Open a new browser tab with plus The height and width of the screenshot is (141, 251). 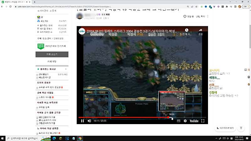(x=35, y=2)
